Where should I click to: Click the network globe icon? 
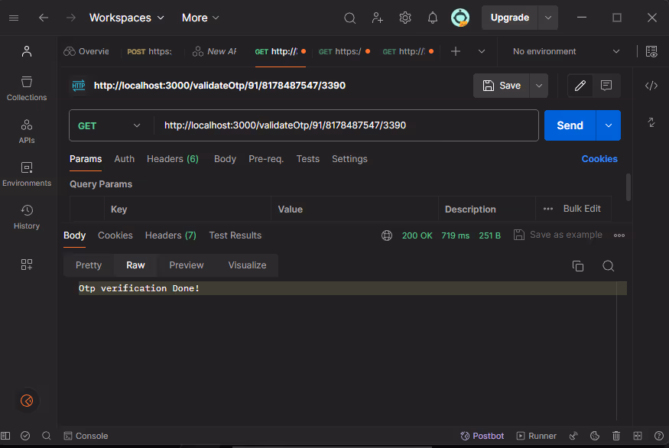(x=387, y=235)
